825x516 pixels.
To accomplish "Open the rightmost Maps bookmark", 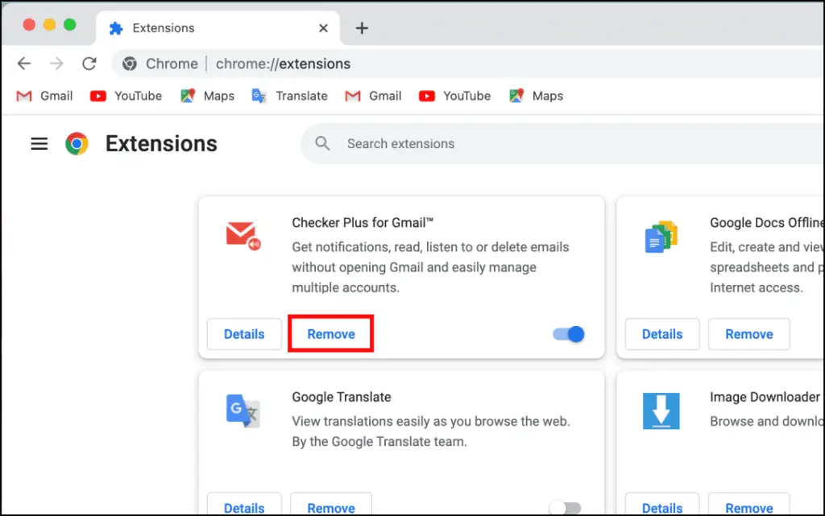I will (x=536, y=96).
